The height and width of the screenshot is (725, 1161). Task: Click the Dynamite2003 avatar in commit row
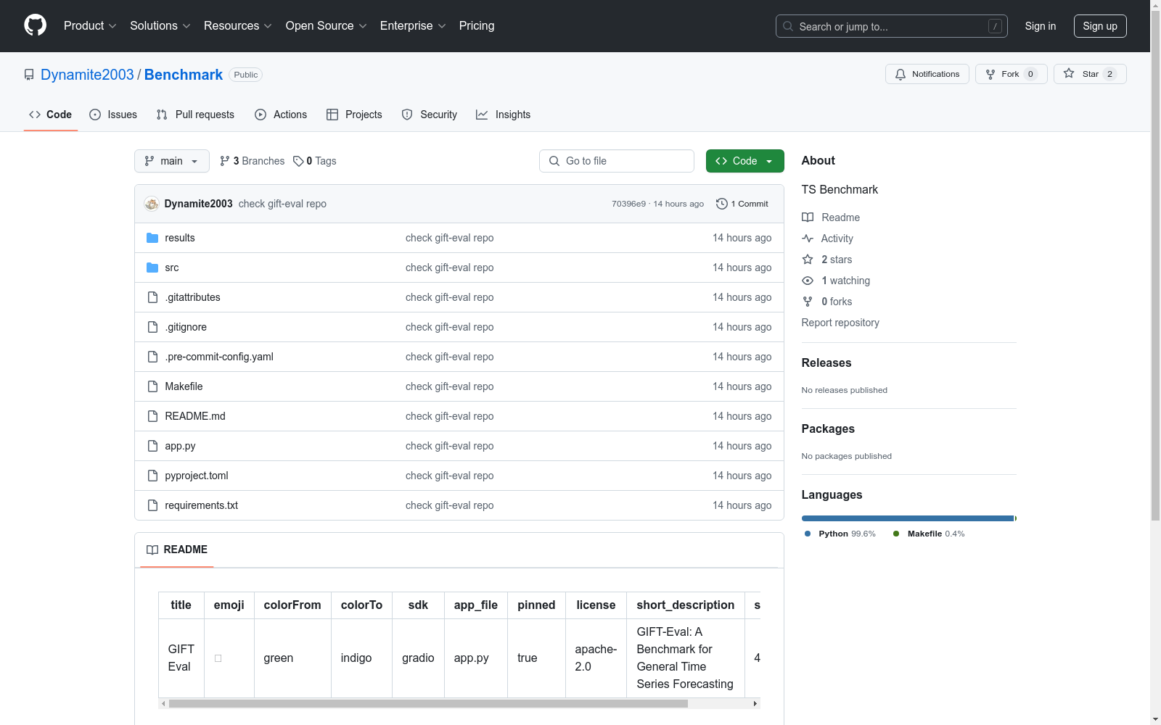click(x=152, y=204)
